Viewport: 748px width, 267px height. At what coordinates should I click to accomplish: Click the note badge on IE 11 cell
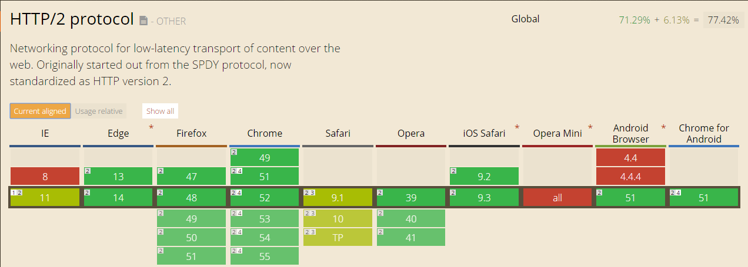pos(16,192)
